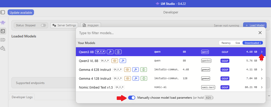This screenshot has height=107, width=271.
Task: Open the My Models folder sidebar icon
Action: tap(3, 40)
